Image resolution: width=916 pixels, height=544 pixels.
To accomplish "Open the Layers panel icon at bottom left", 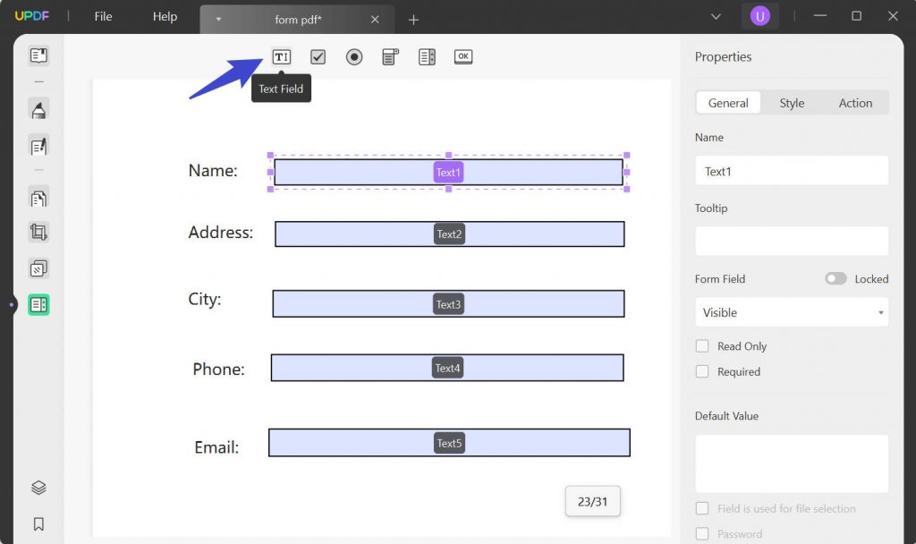I will (x=37, y=488).
